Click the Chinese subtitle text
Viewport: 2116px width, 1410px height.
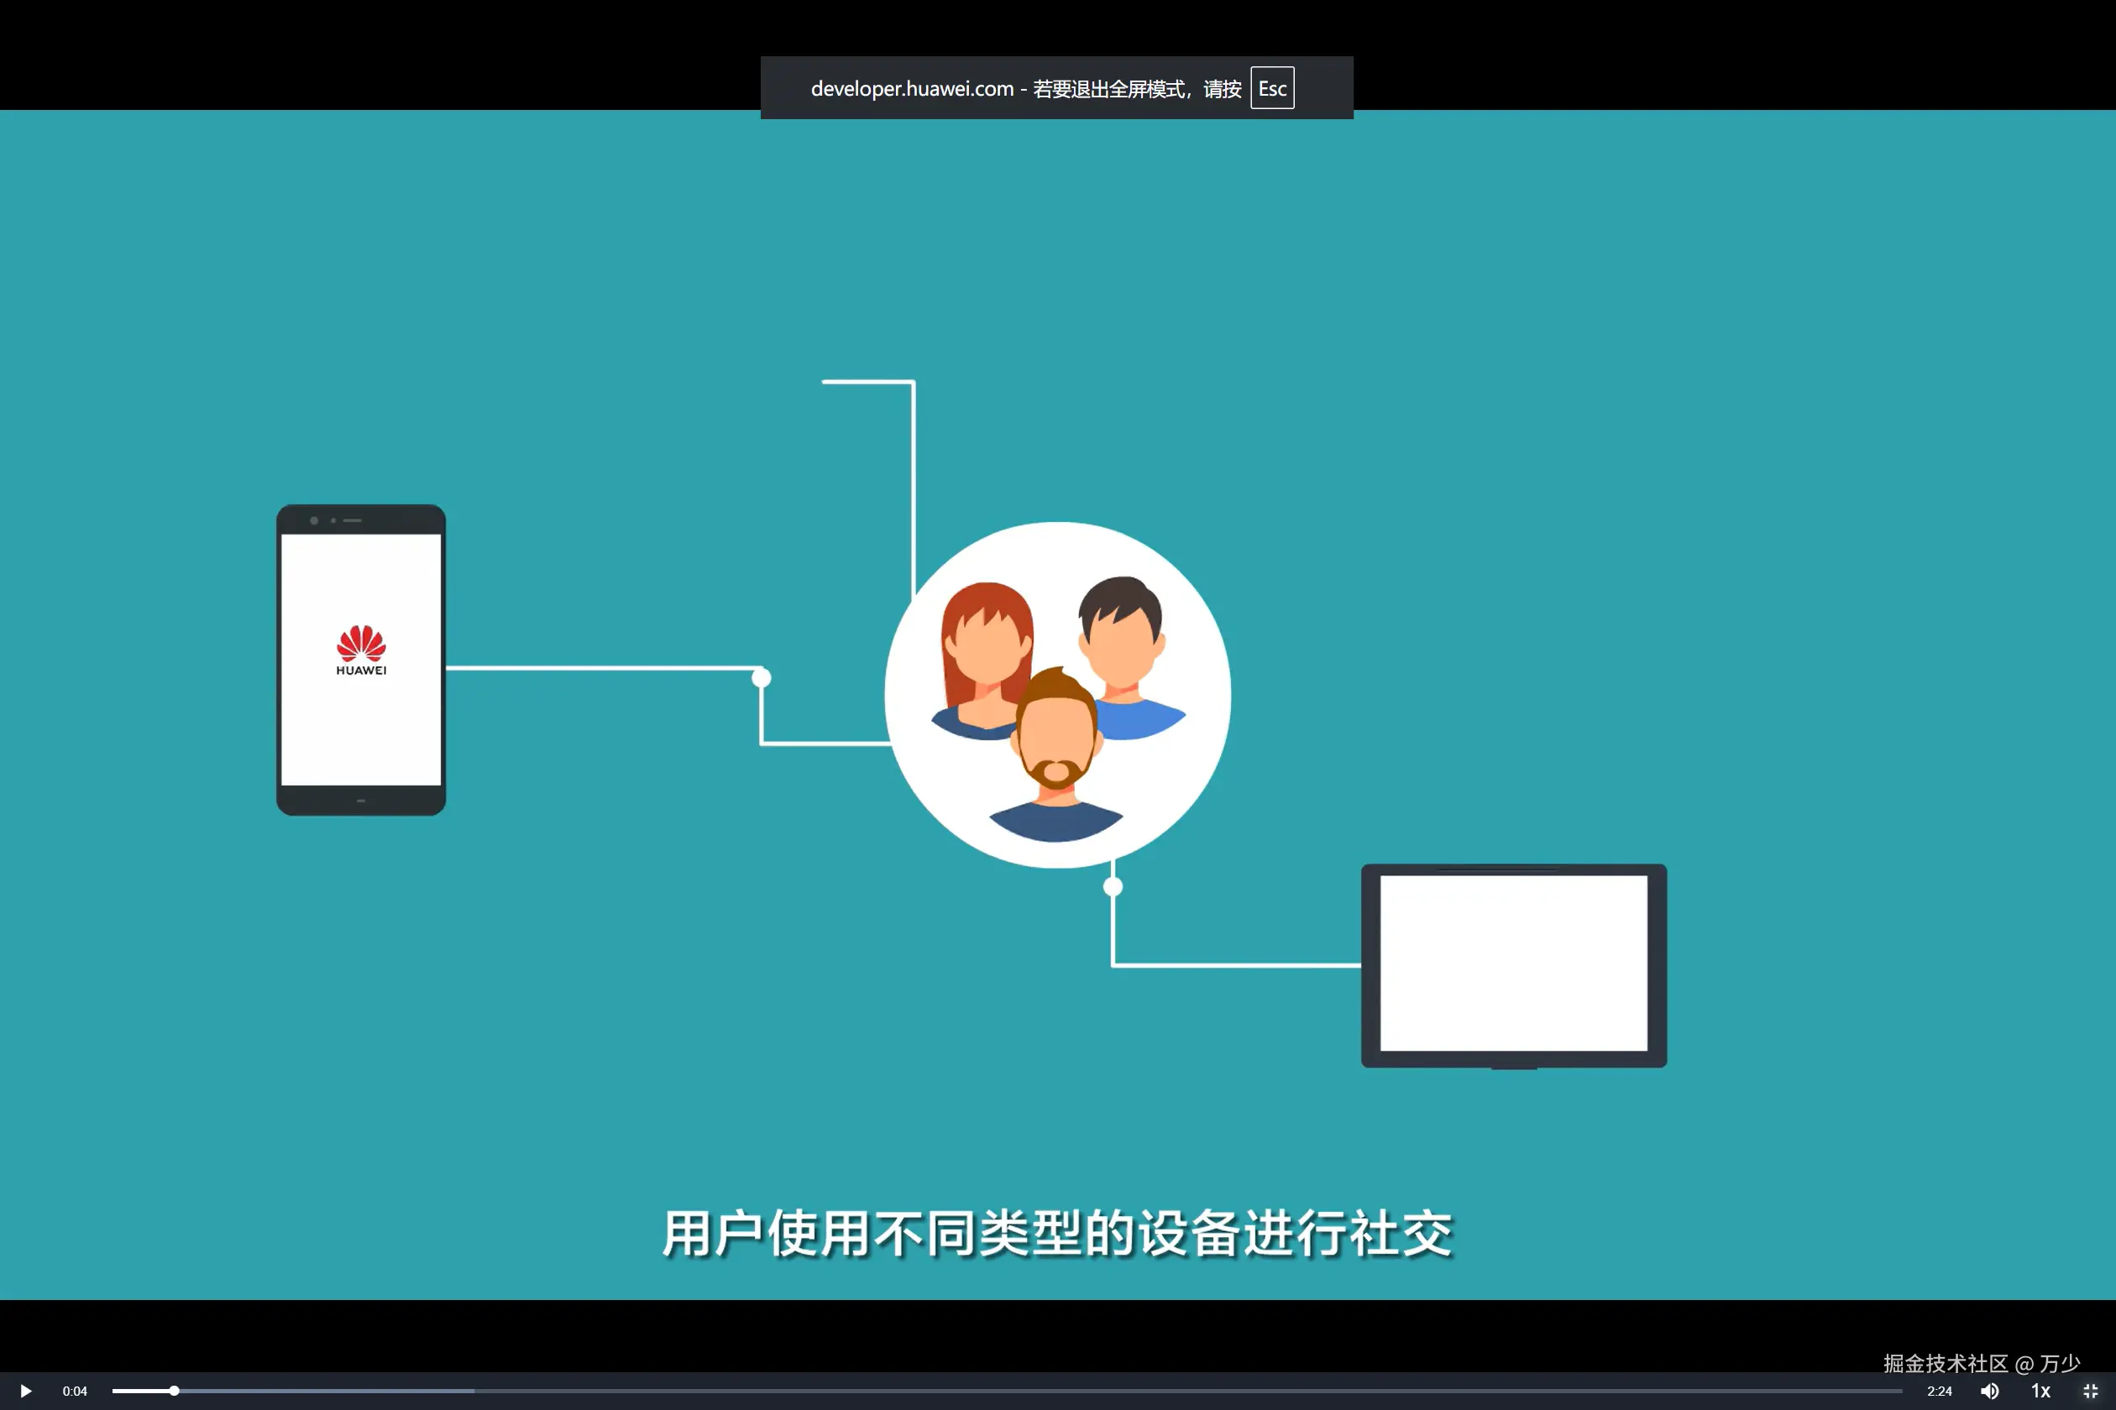1057,1234
